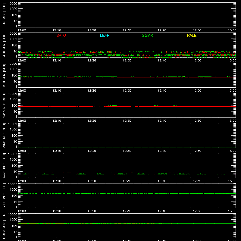This screenshot has width=241, height=241.
Task: Click 12:20 time label below 610 MHz plot
Action: click(92, 91)
